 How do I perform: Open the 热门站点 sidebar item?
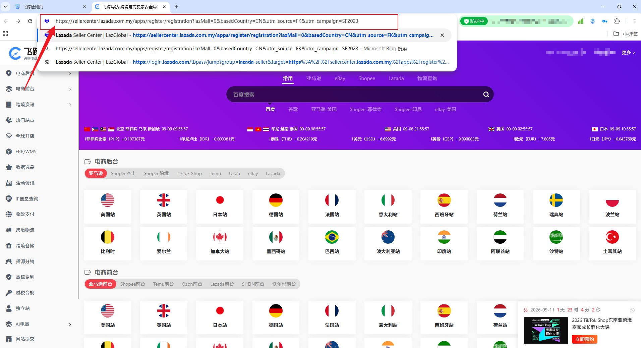click(x=25, y=120)
